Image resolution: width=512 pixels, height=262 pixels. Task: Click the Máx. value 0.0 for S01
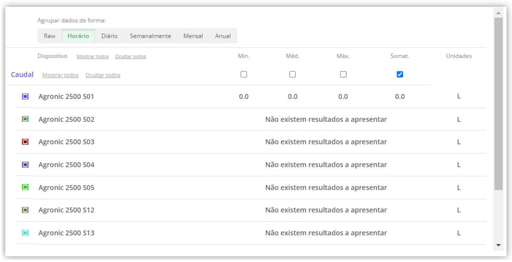pos(343,97)
